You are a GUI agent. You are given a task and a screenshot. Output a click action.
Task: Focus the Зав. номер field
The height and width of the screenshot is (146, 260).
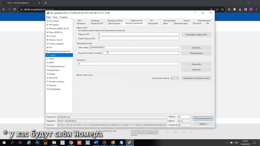tap(134, 47)
